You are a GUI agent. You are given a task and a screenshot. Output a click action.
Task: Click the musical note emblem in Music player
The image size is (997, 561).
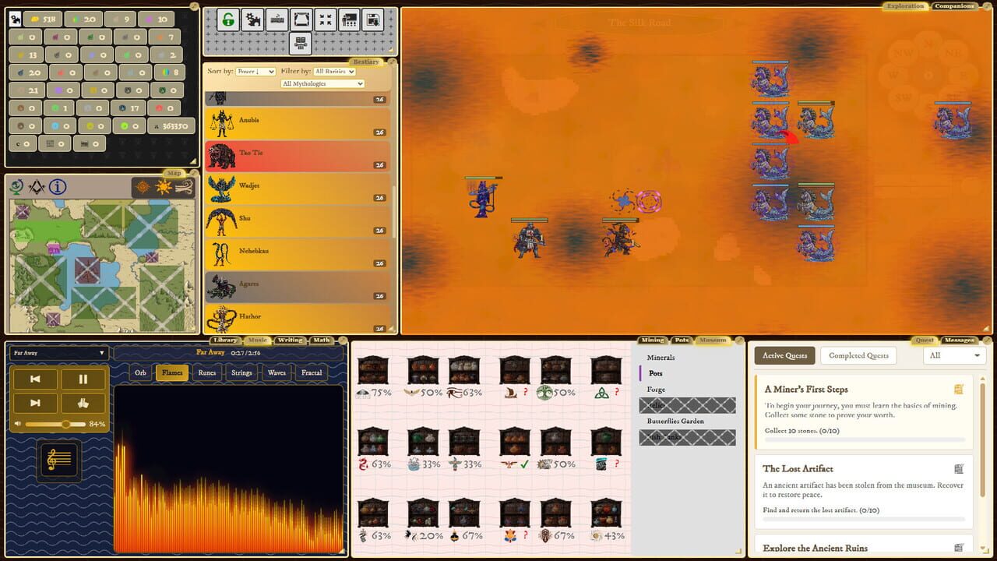58,460
